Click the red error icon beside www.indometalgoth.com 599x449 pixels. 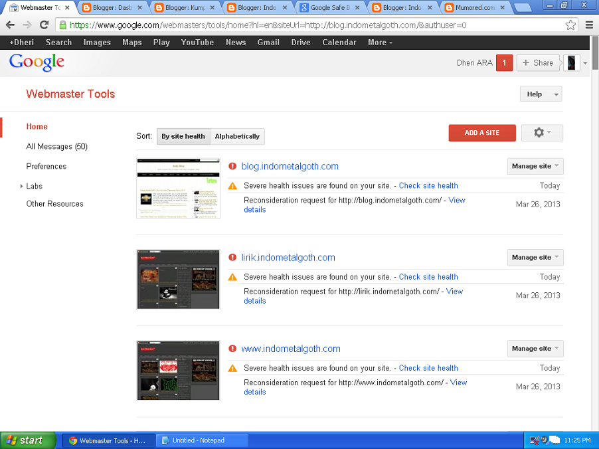232,349
